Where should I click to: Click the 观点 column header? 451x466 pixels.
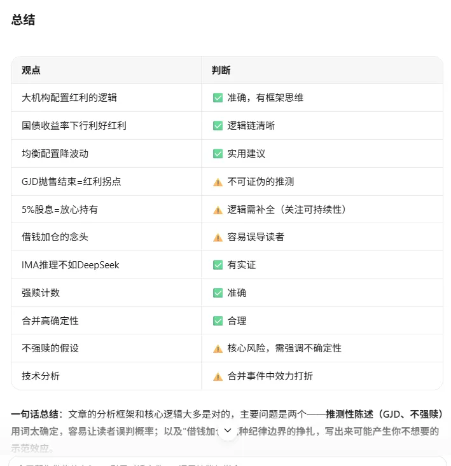(31, 71)
